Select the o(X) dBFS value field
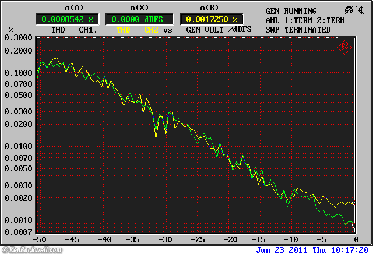 139,19
